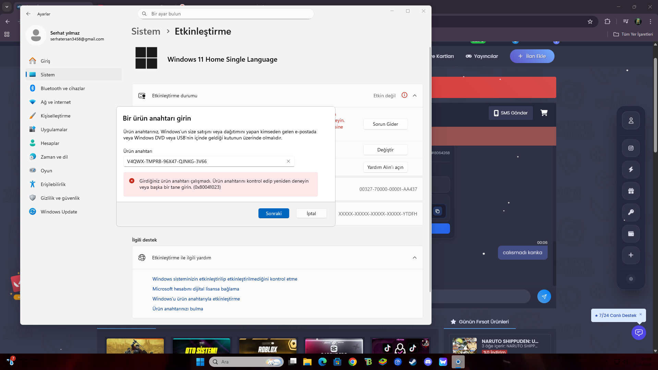This screenshot has height=370, width=658.
Task: Click the copy icon in browser page
Action: click(437, 211)
